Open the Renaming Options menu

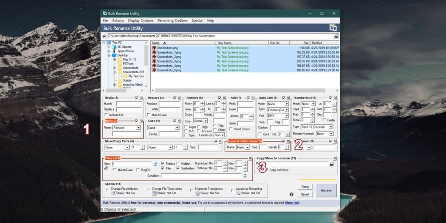172,20
